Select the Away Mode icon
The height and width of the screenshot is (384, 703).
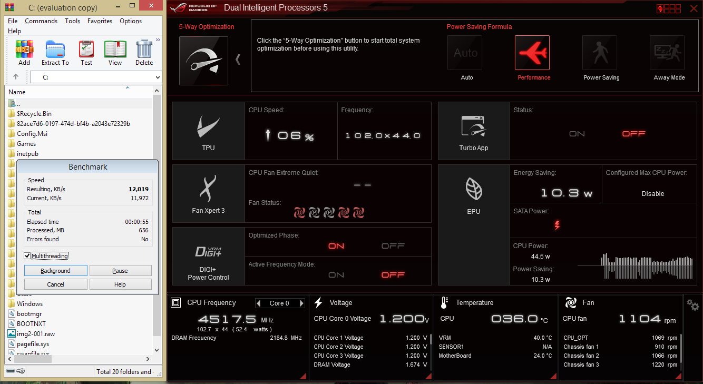point(667,53)
